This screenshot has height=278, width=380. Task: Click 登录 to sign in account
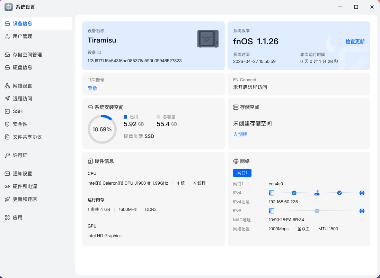click(92, 88)
